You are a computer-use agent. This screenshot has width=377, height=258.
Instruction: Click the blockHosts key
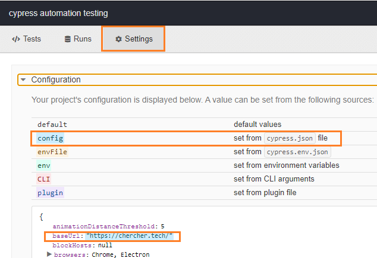pos(72,246)
